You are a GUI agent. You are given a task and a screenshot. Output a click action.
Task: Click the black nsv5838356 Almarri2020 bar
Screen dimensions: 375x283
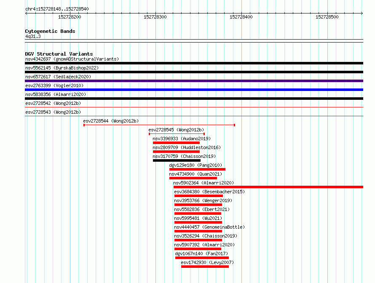click(x=194, y=99)
